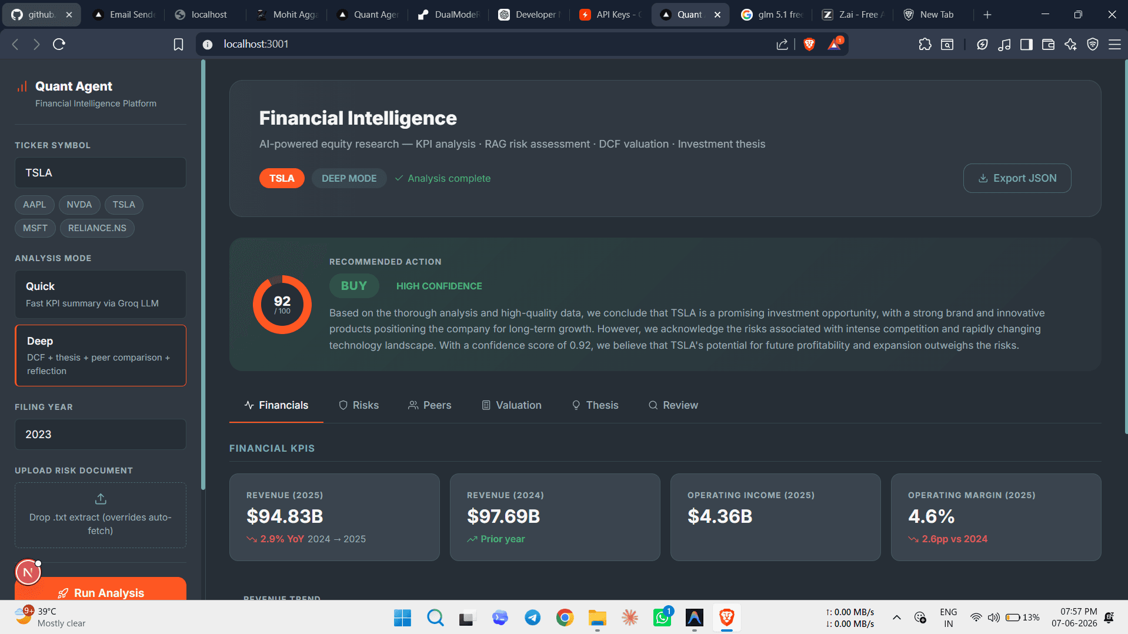
Task: Click the share page icon in address bar
Action: click(782, 44)
